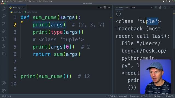
Task: Click the lightbulb quick fix icon
Action: click(x=22, y=22)
